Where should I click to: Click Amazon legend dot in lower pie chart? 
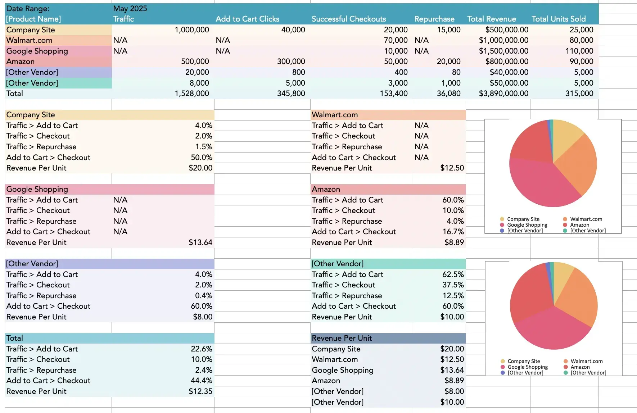[x=565, y=367]
